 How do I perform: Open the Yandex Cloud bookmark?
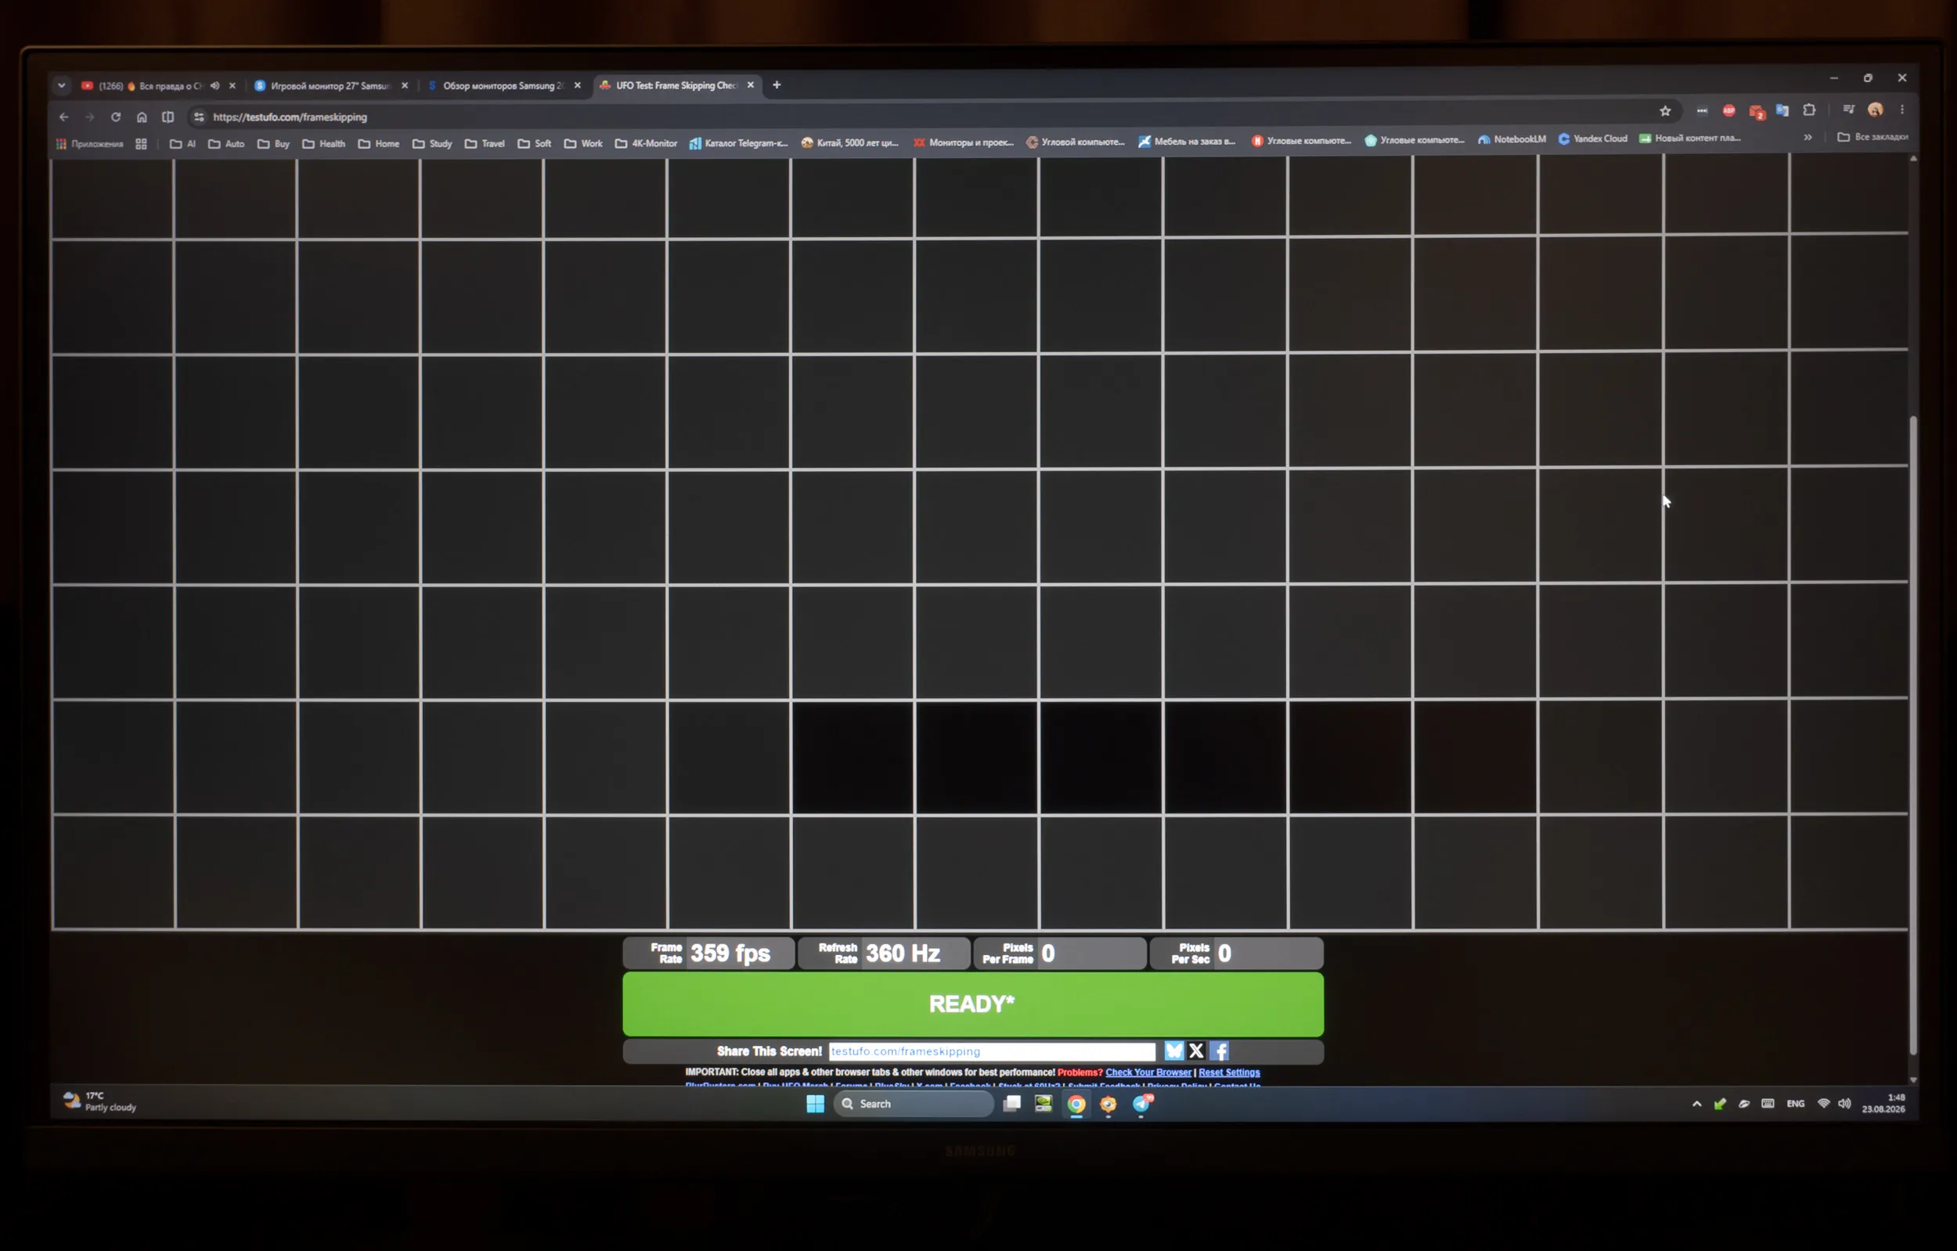[1593, 139]
